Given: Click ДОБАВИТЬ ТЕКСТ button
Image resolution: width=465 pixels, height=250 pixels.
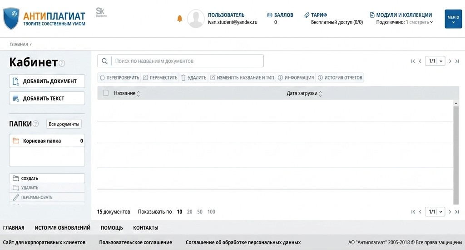Looking at the screenshot, I should pos(47,98).
